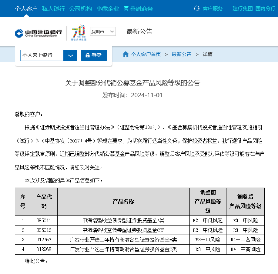Open the 个人客户 tab
This screenshot has height=274, width=278.
[x=26, y=8]
